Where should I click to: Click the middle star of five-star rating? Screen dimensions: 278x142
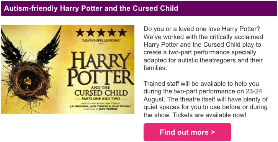point(101,33)
